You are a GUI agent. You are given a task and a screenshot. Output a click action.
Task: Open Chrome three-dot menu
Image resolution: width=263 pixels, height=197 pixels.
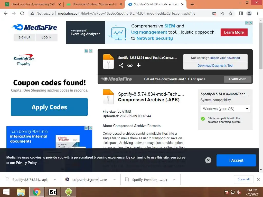257,13
